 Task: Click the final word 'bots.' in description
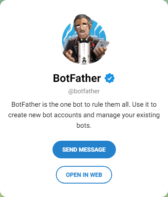click(x=84, y=125)
